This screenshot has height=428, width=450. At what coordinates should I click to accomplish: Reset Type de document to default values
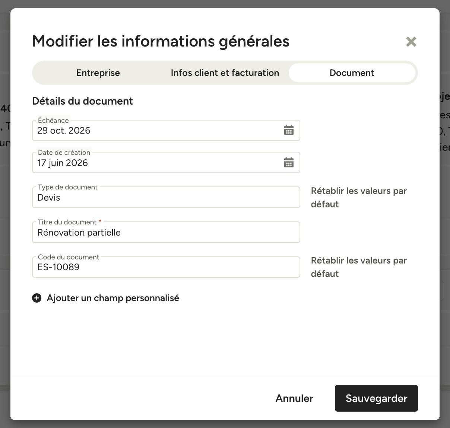[x=359, y=198]
